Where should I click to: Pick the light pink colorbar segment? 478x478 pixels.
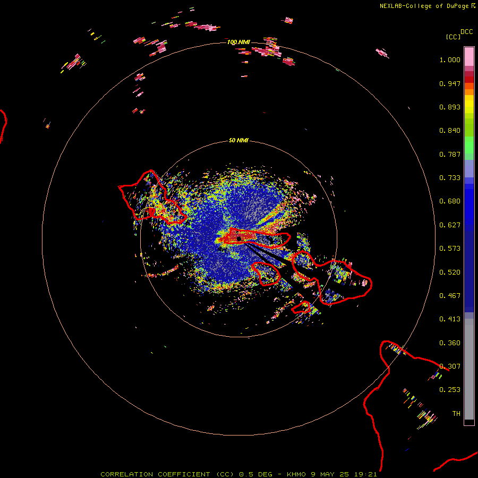[469, 57]
